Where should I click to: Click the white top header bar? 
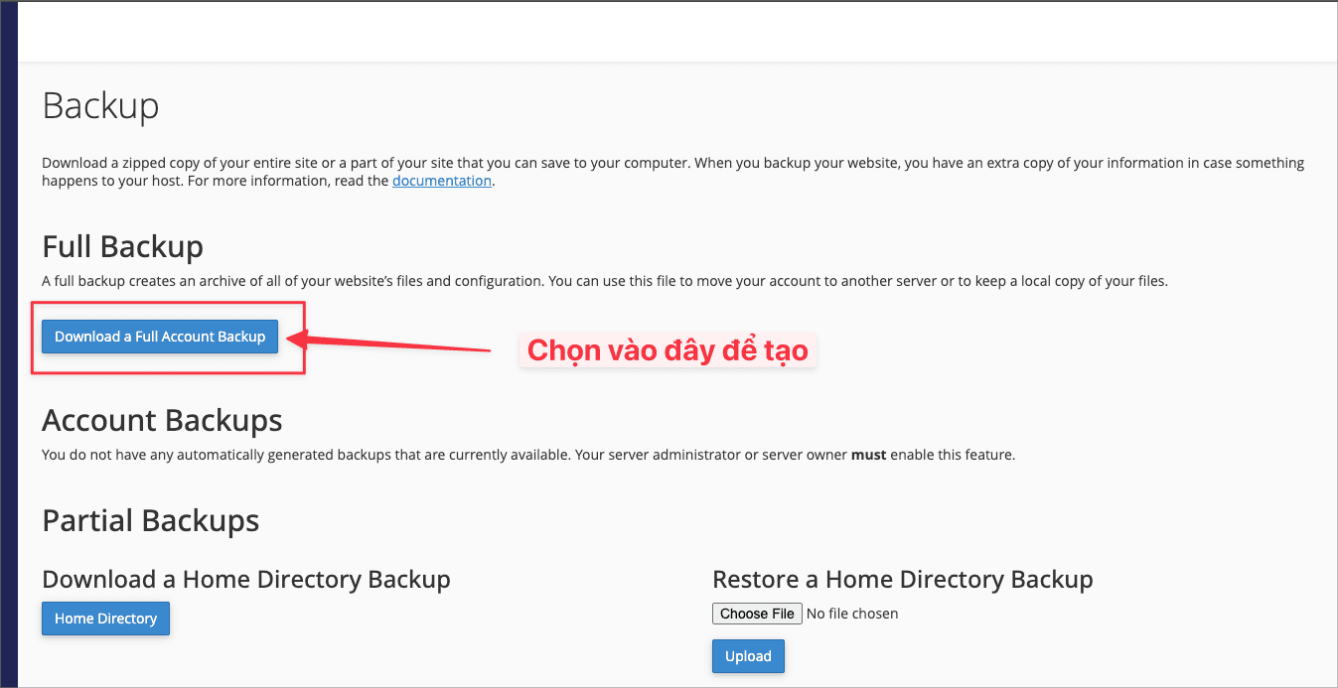(675, 32)
